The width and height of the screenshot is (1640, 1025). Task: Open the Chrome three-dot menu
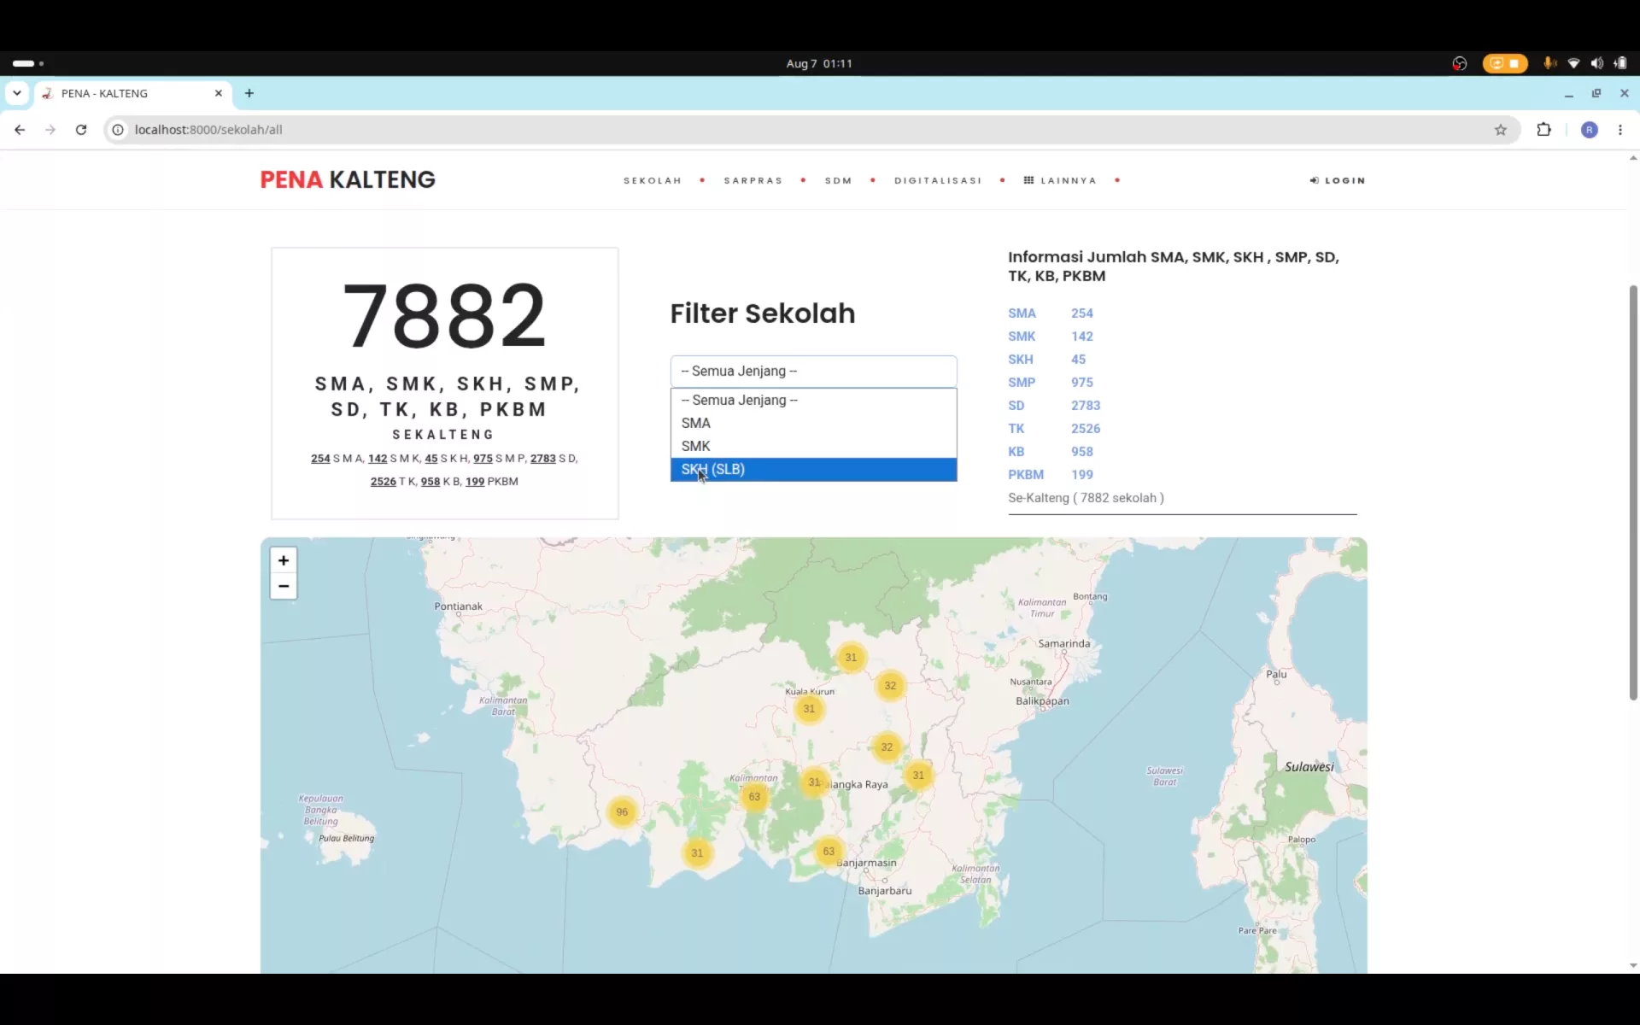tap(1620, 130)
